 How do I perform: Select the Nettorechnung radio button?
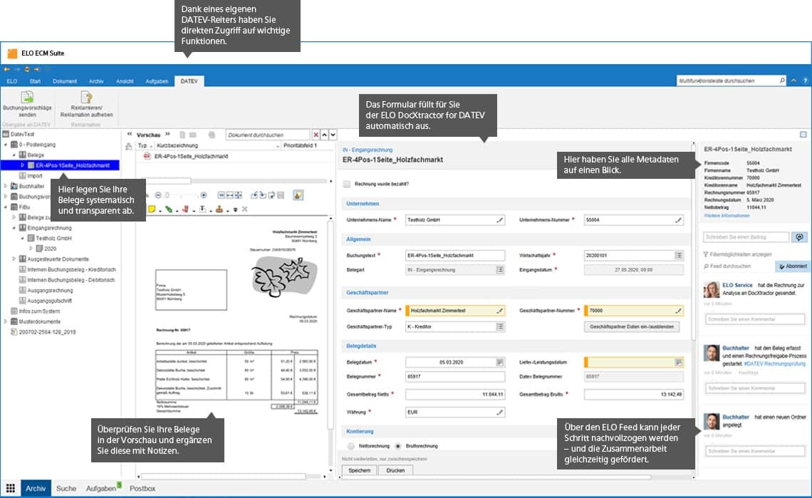[x=351, y=446]
